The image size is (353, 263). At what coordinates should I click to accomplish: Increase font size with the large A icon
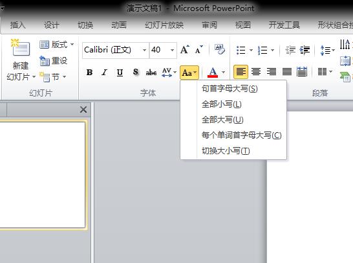(x=185, y=50)
